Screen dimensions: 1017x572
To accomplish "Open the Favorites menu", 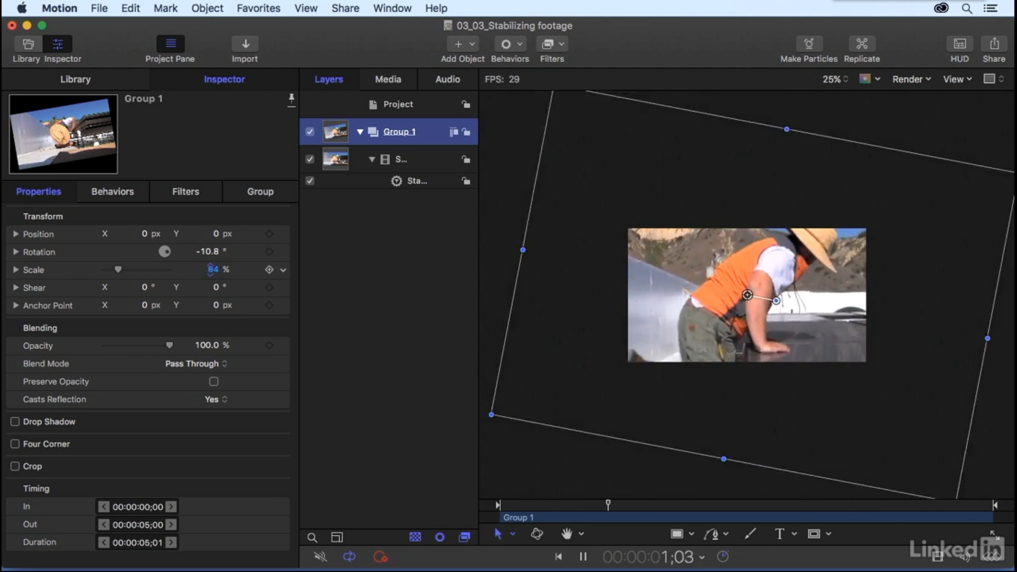I will click(258, 8).
